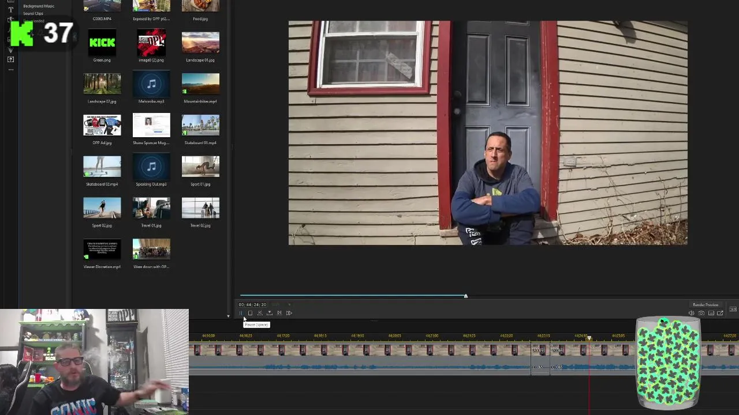Select the C0065.MP4 clip thumbnail
The width and height of the screenshot is (739, 415).
102,6
